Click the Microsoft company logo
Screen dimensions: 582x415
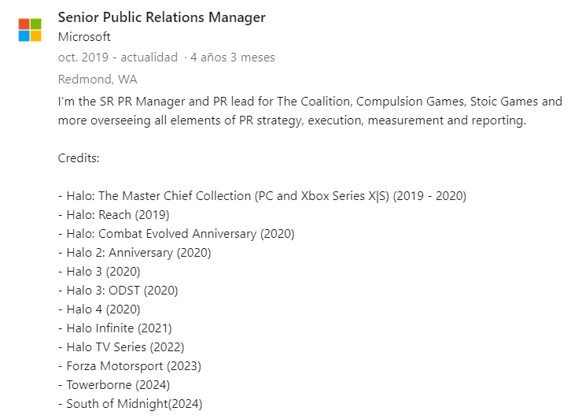(x=30, y=30)
